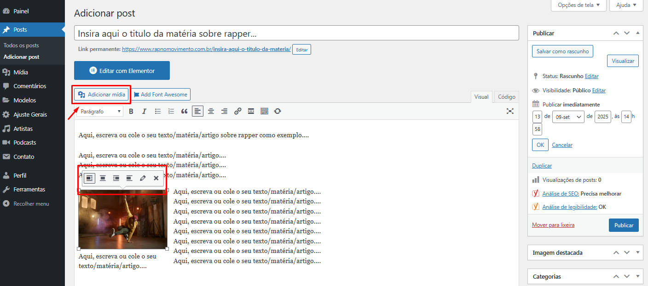Viewport: 648px width, 286px height.
Task: Move Publicar panel down
Action: [627, 33]
